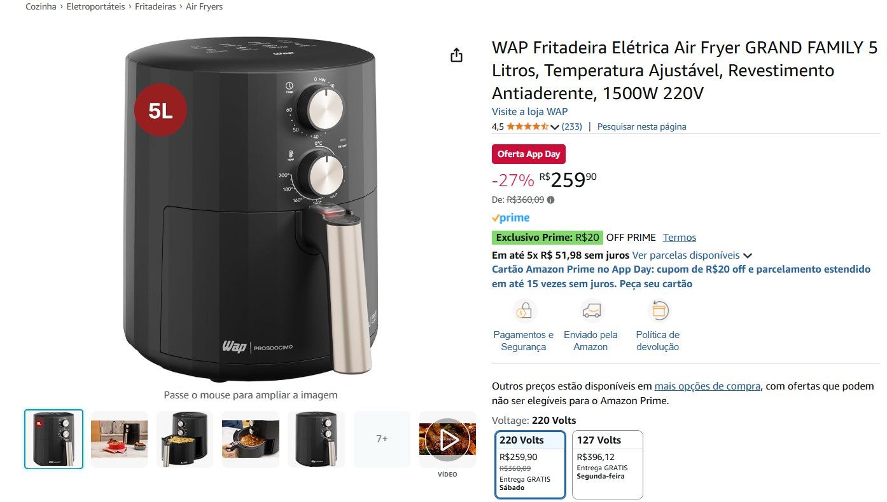
Task: Click the Enviado pela Amazon truck icon
Action: click(x=591, y=311)
